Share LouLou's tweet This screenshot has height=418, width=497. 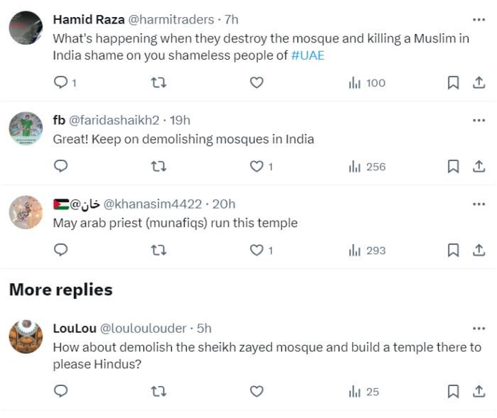[479, 391]
